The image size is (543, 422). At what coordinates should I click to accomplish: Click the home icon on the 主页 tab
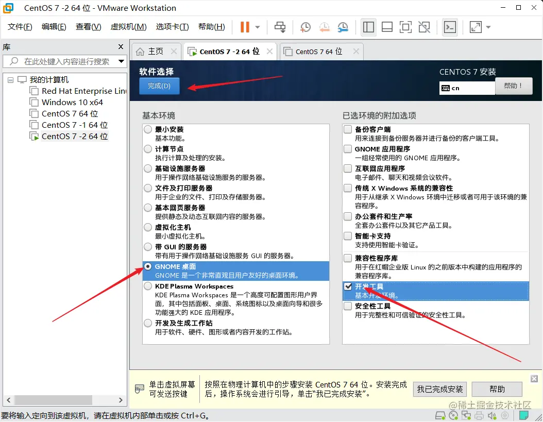[140, 52]
